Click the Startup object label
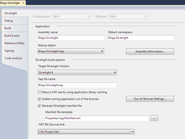 pyautogui.click(x=47, y=45)
